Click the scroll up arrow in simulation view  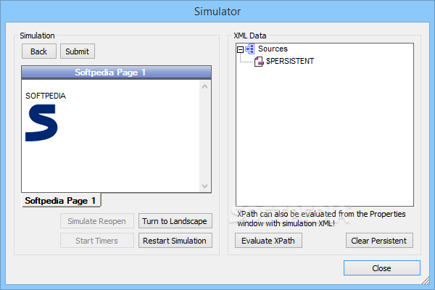(x=204, y=86)
